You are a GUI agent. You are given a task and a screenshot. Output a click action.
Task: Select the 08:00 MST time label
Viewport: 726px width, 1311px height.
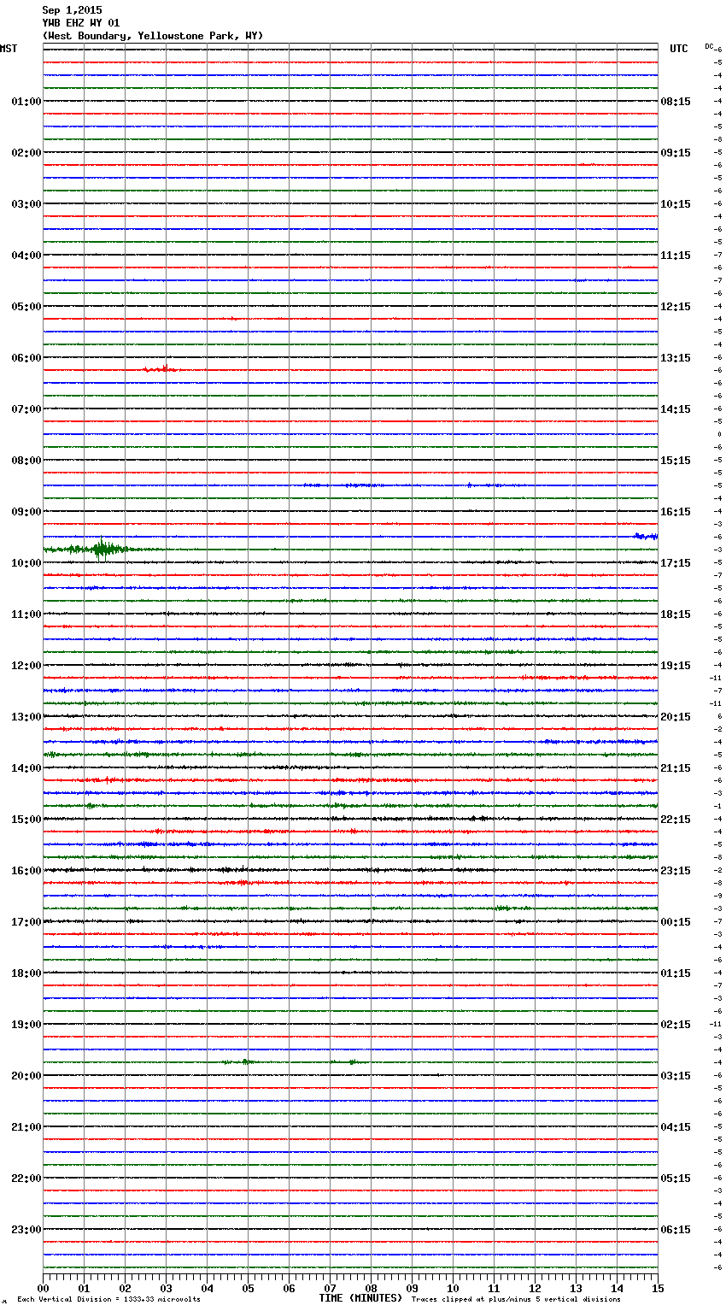click(26, 461)
